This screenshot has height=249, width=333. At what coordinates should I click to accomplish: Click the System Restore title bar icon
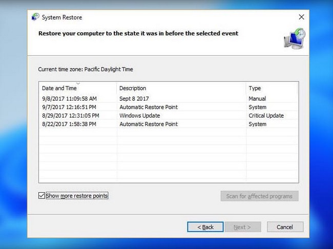tap(35, 17)
